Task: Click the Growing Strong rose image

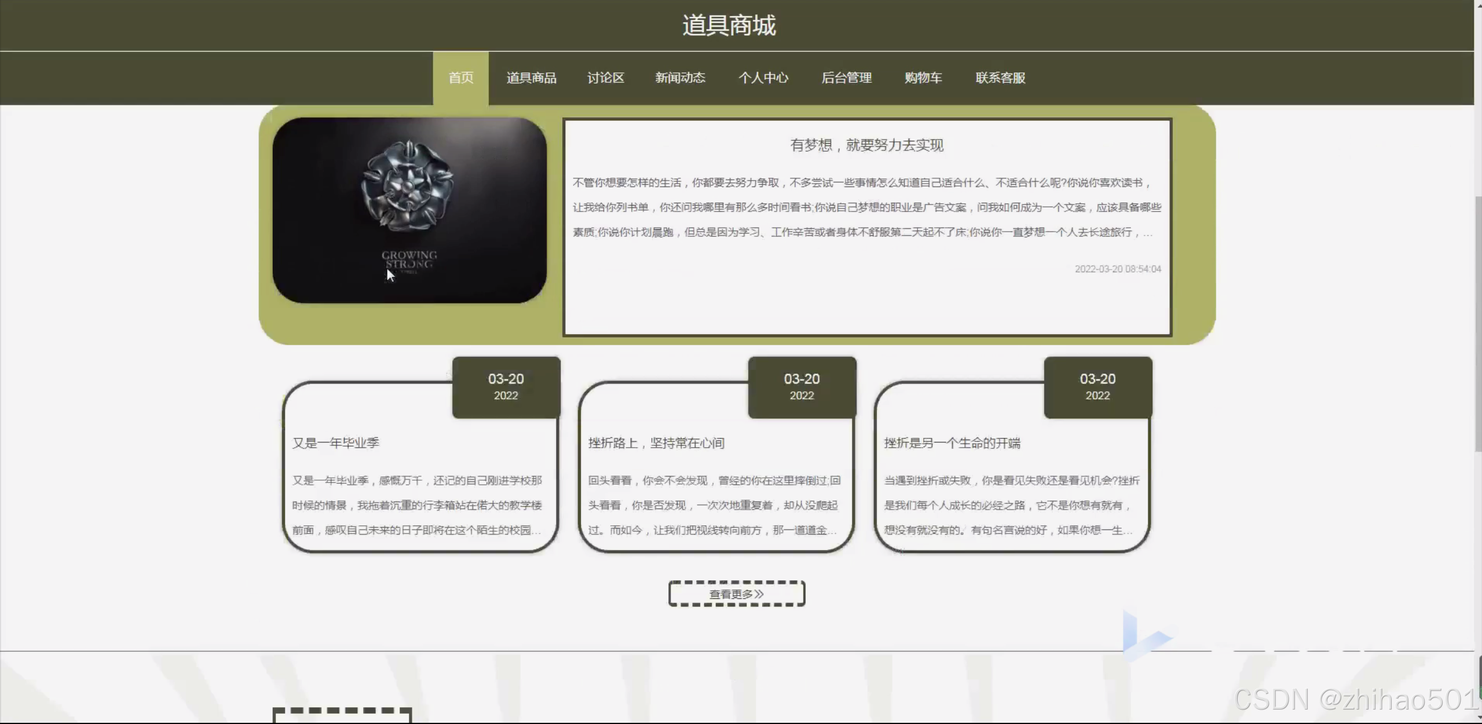Action: tap(409, 210)
